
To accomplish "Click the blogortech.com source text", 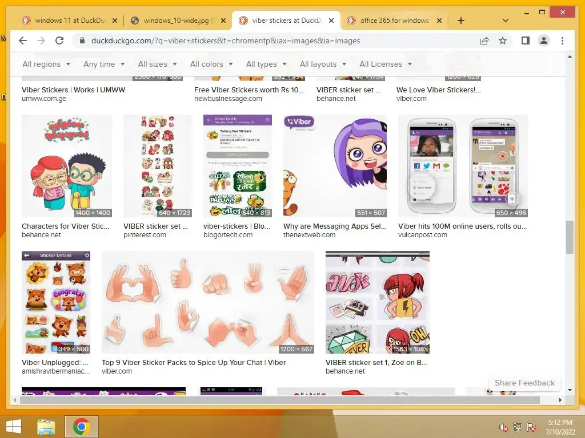I will click(x=228, y=235).
